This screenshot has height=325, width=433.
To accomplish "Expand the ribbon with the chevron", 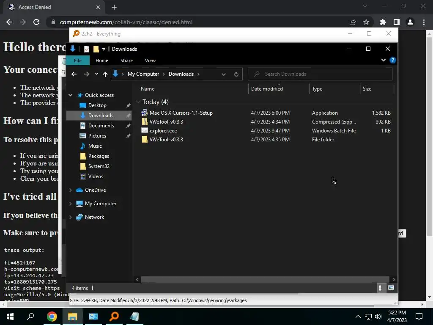I will pyautogui.click(x=383, y=60).
